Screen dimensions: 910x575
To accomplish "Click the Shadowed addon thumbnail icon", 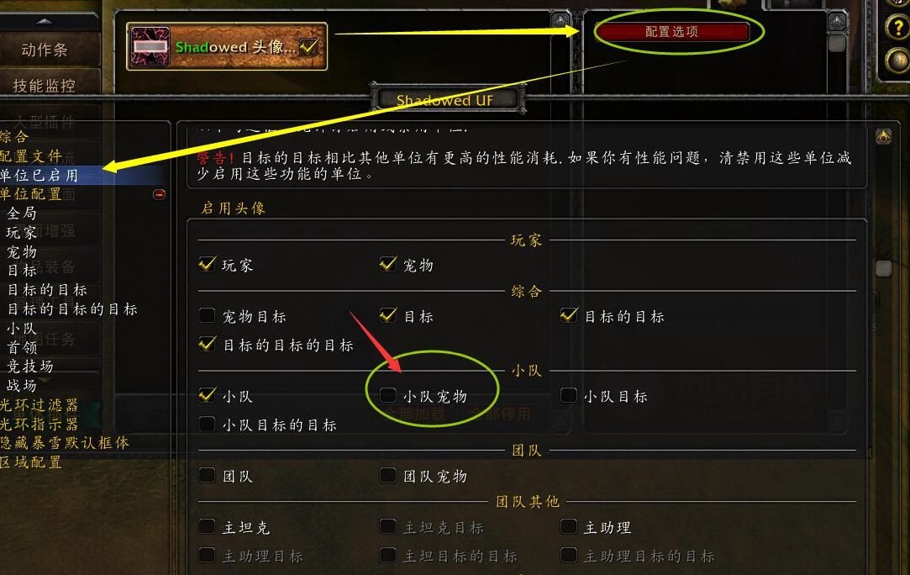I will tap(150, 46).
